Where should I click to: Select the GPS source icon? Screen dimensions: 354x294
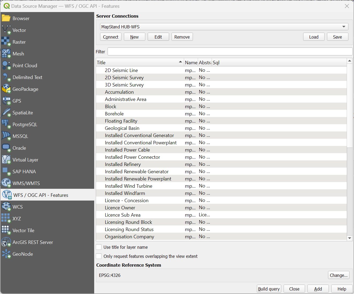coord(6,101)
